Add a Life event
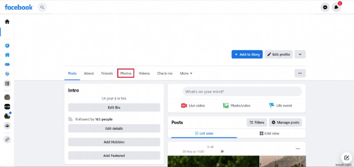The image size is (354, 167). (281, 106)
